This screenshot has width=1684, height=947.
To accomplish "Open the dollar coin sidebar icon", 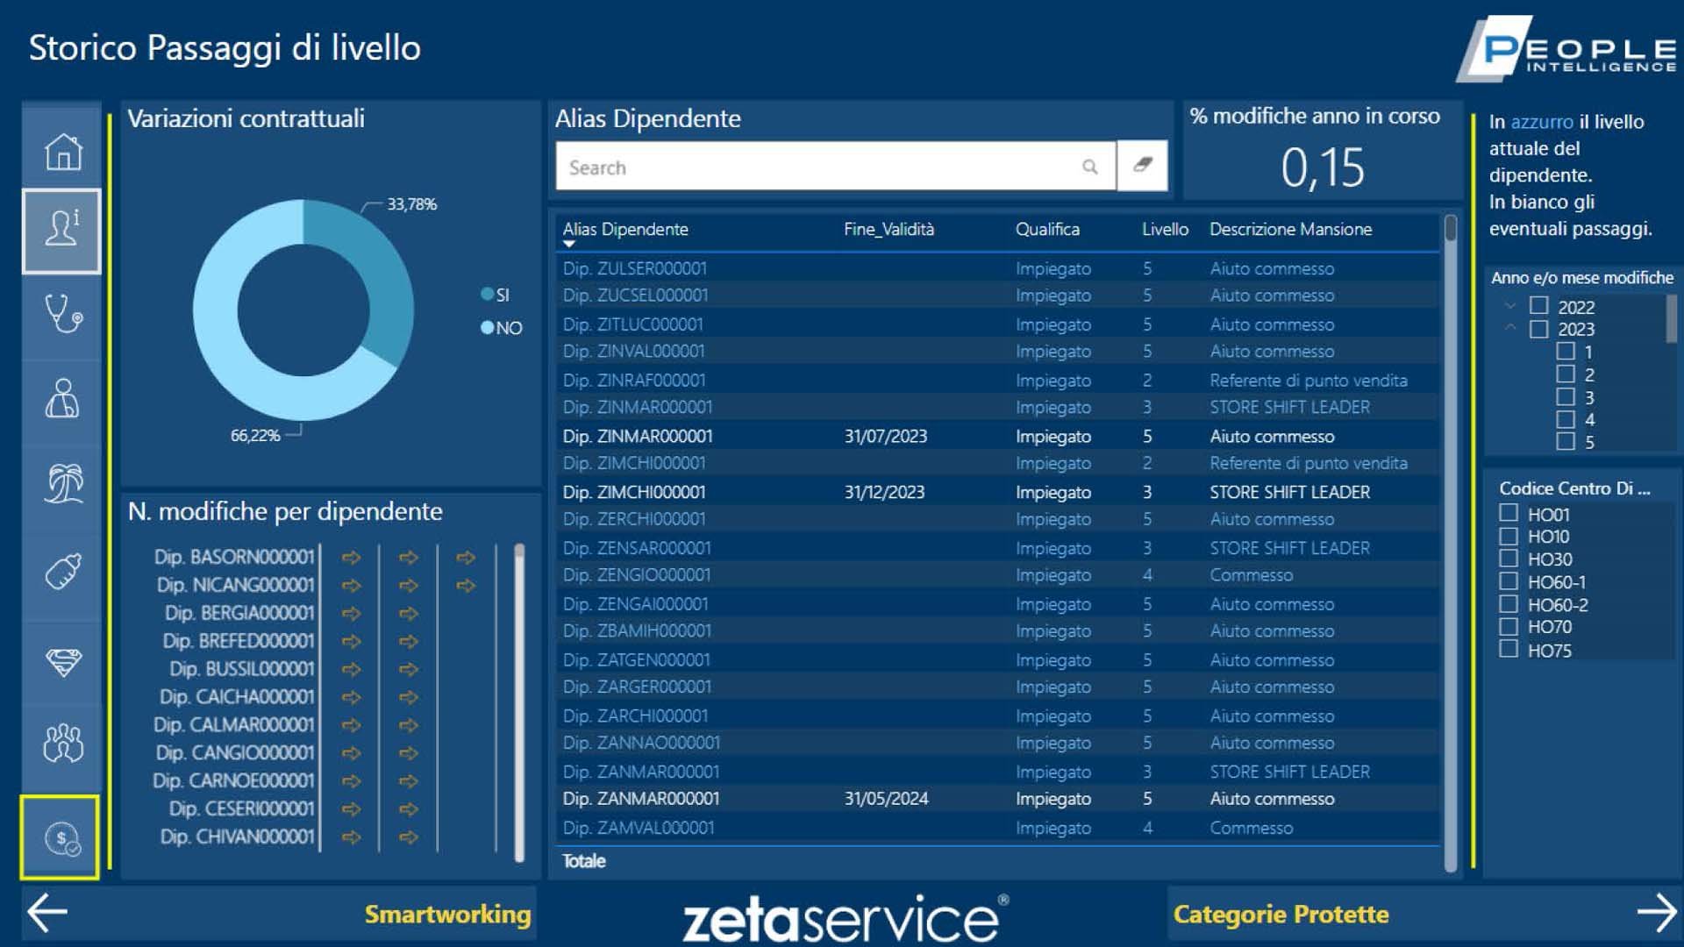I will pos(62,838).
